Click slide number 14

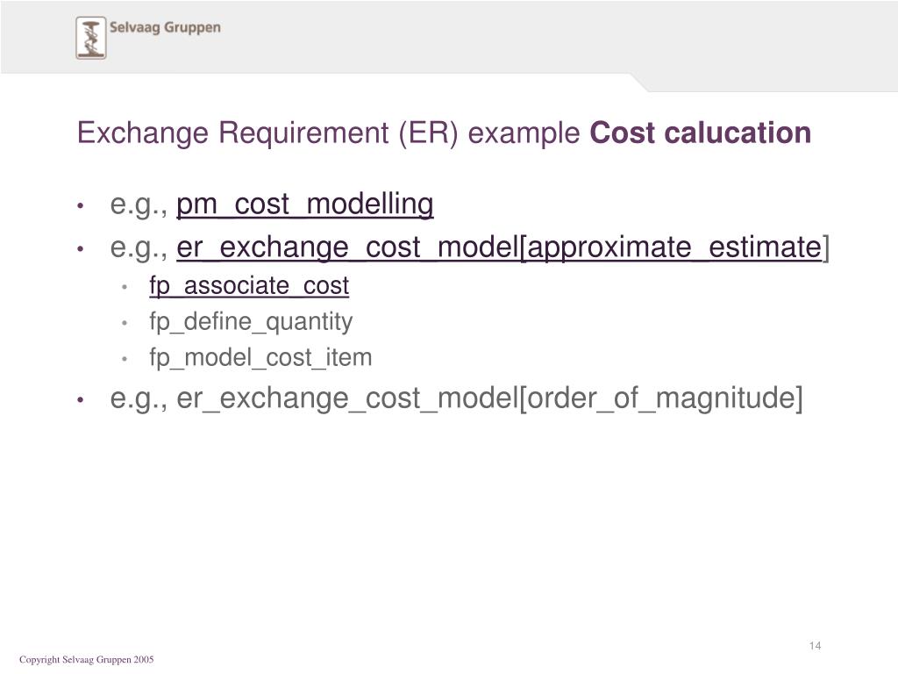(x=815, y=646)
